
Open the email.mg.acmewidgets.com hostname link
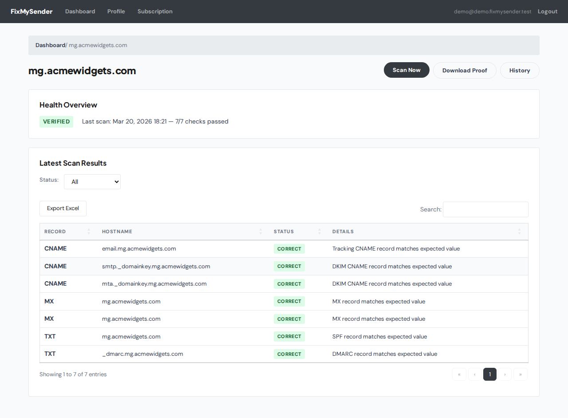click(139, 248)
